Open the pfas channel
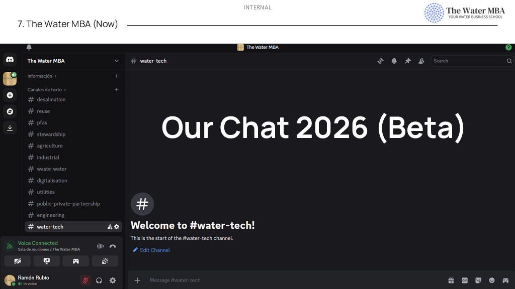The image size is (515, 289). click(73, 122)
